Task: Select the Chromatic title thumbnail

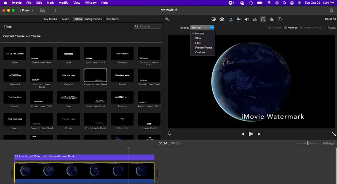Action: pyautogui.click(x=122, y=54)
